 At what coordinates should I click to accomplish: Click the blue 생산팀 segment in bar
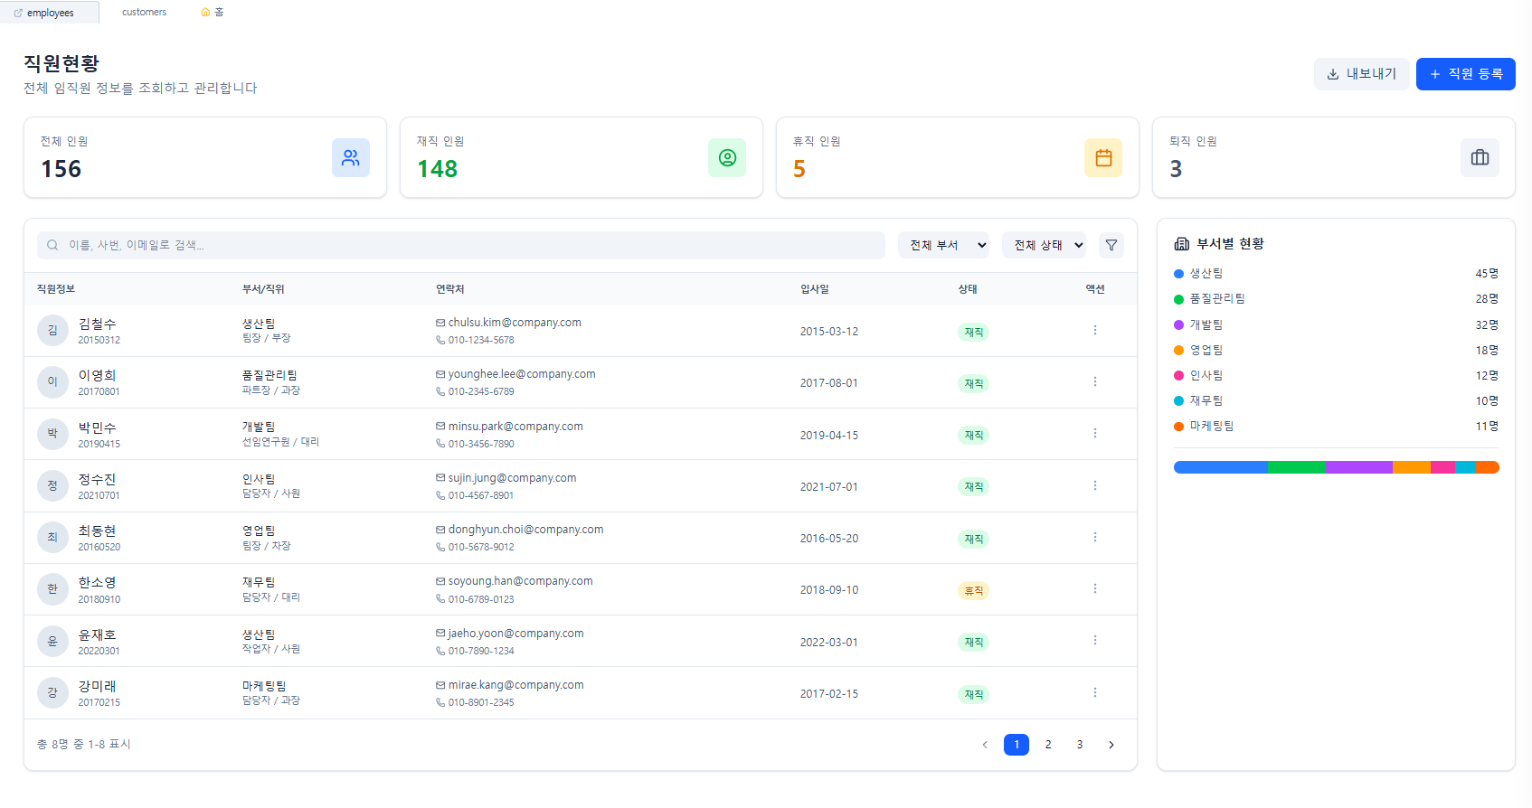1219,467
